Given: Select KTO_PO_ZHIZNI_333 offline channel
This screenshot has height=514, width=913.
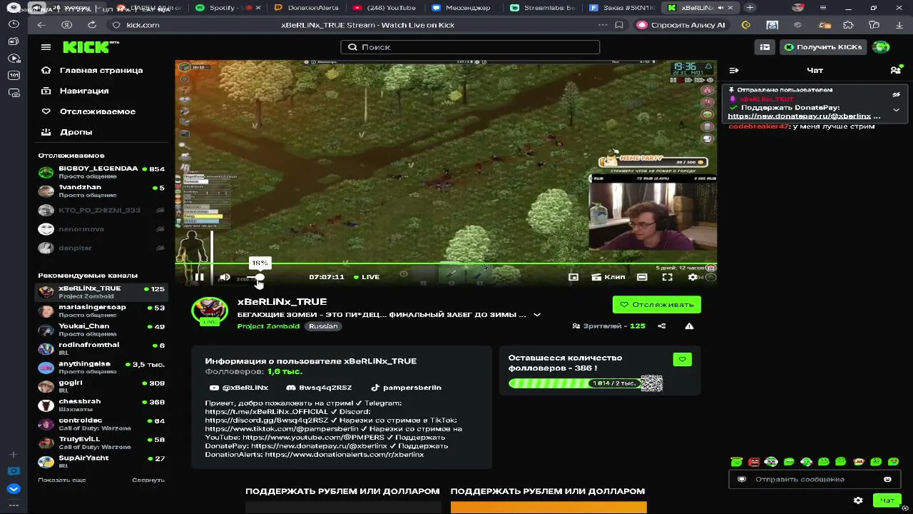Looking at the screenshot, I should coord(101,210).
